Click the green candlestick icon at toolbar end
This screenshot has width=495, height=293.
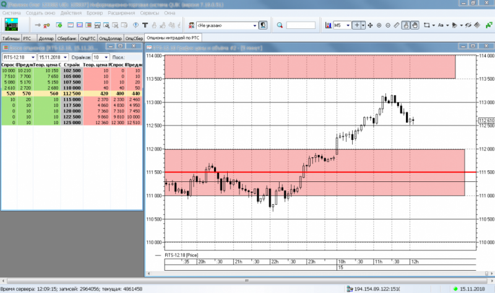coord(489,25)
